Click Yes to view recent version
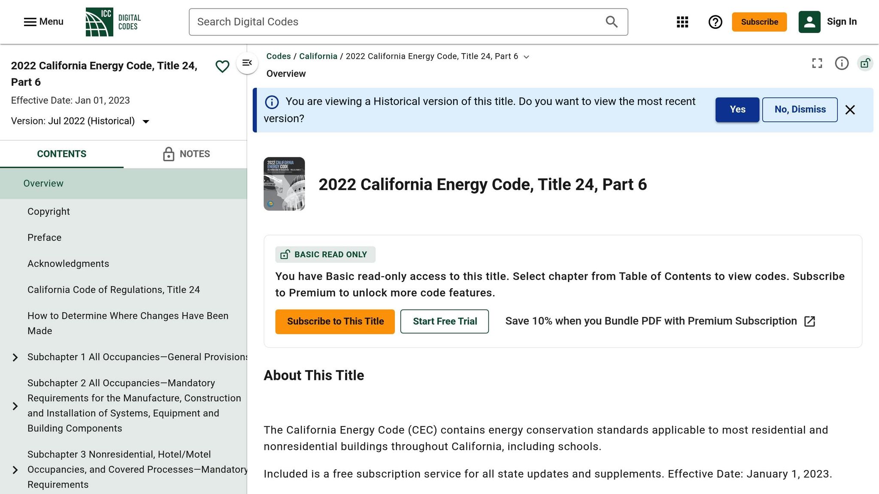 (737, 110)
